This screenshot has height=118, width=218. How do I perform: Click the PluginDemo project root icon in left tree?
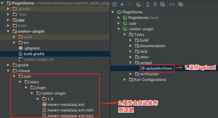(x=9, y=3)
